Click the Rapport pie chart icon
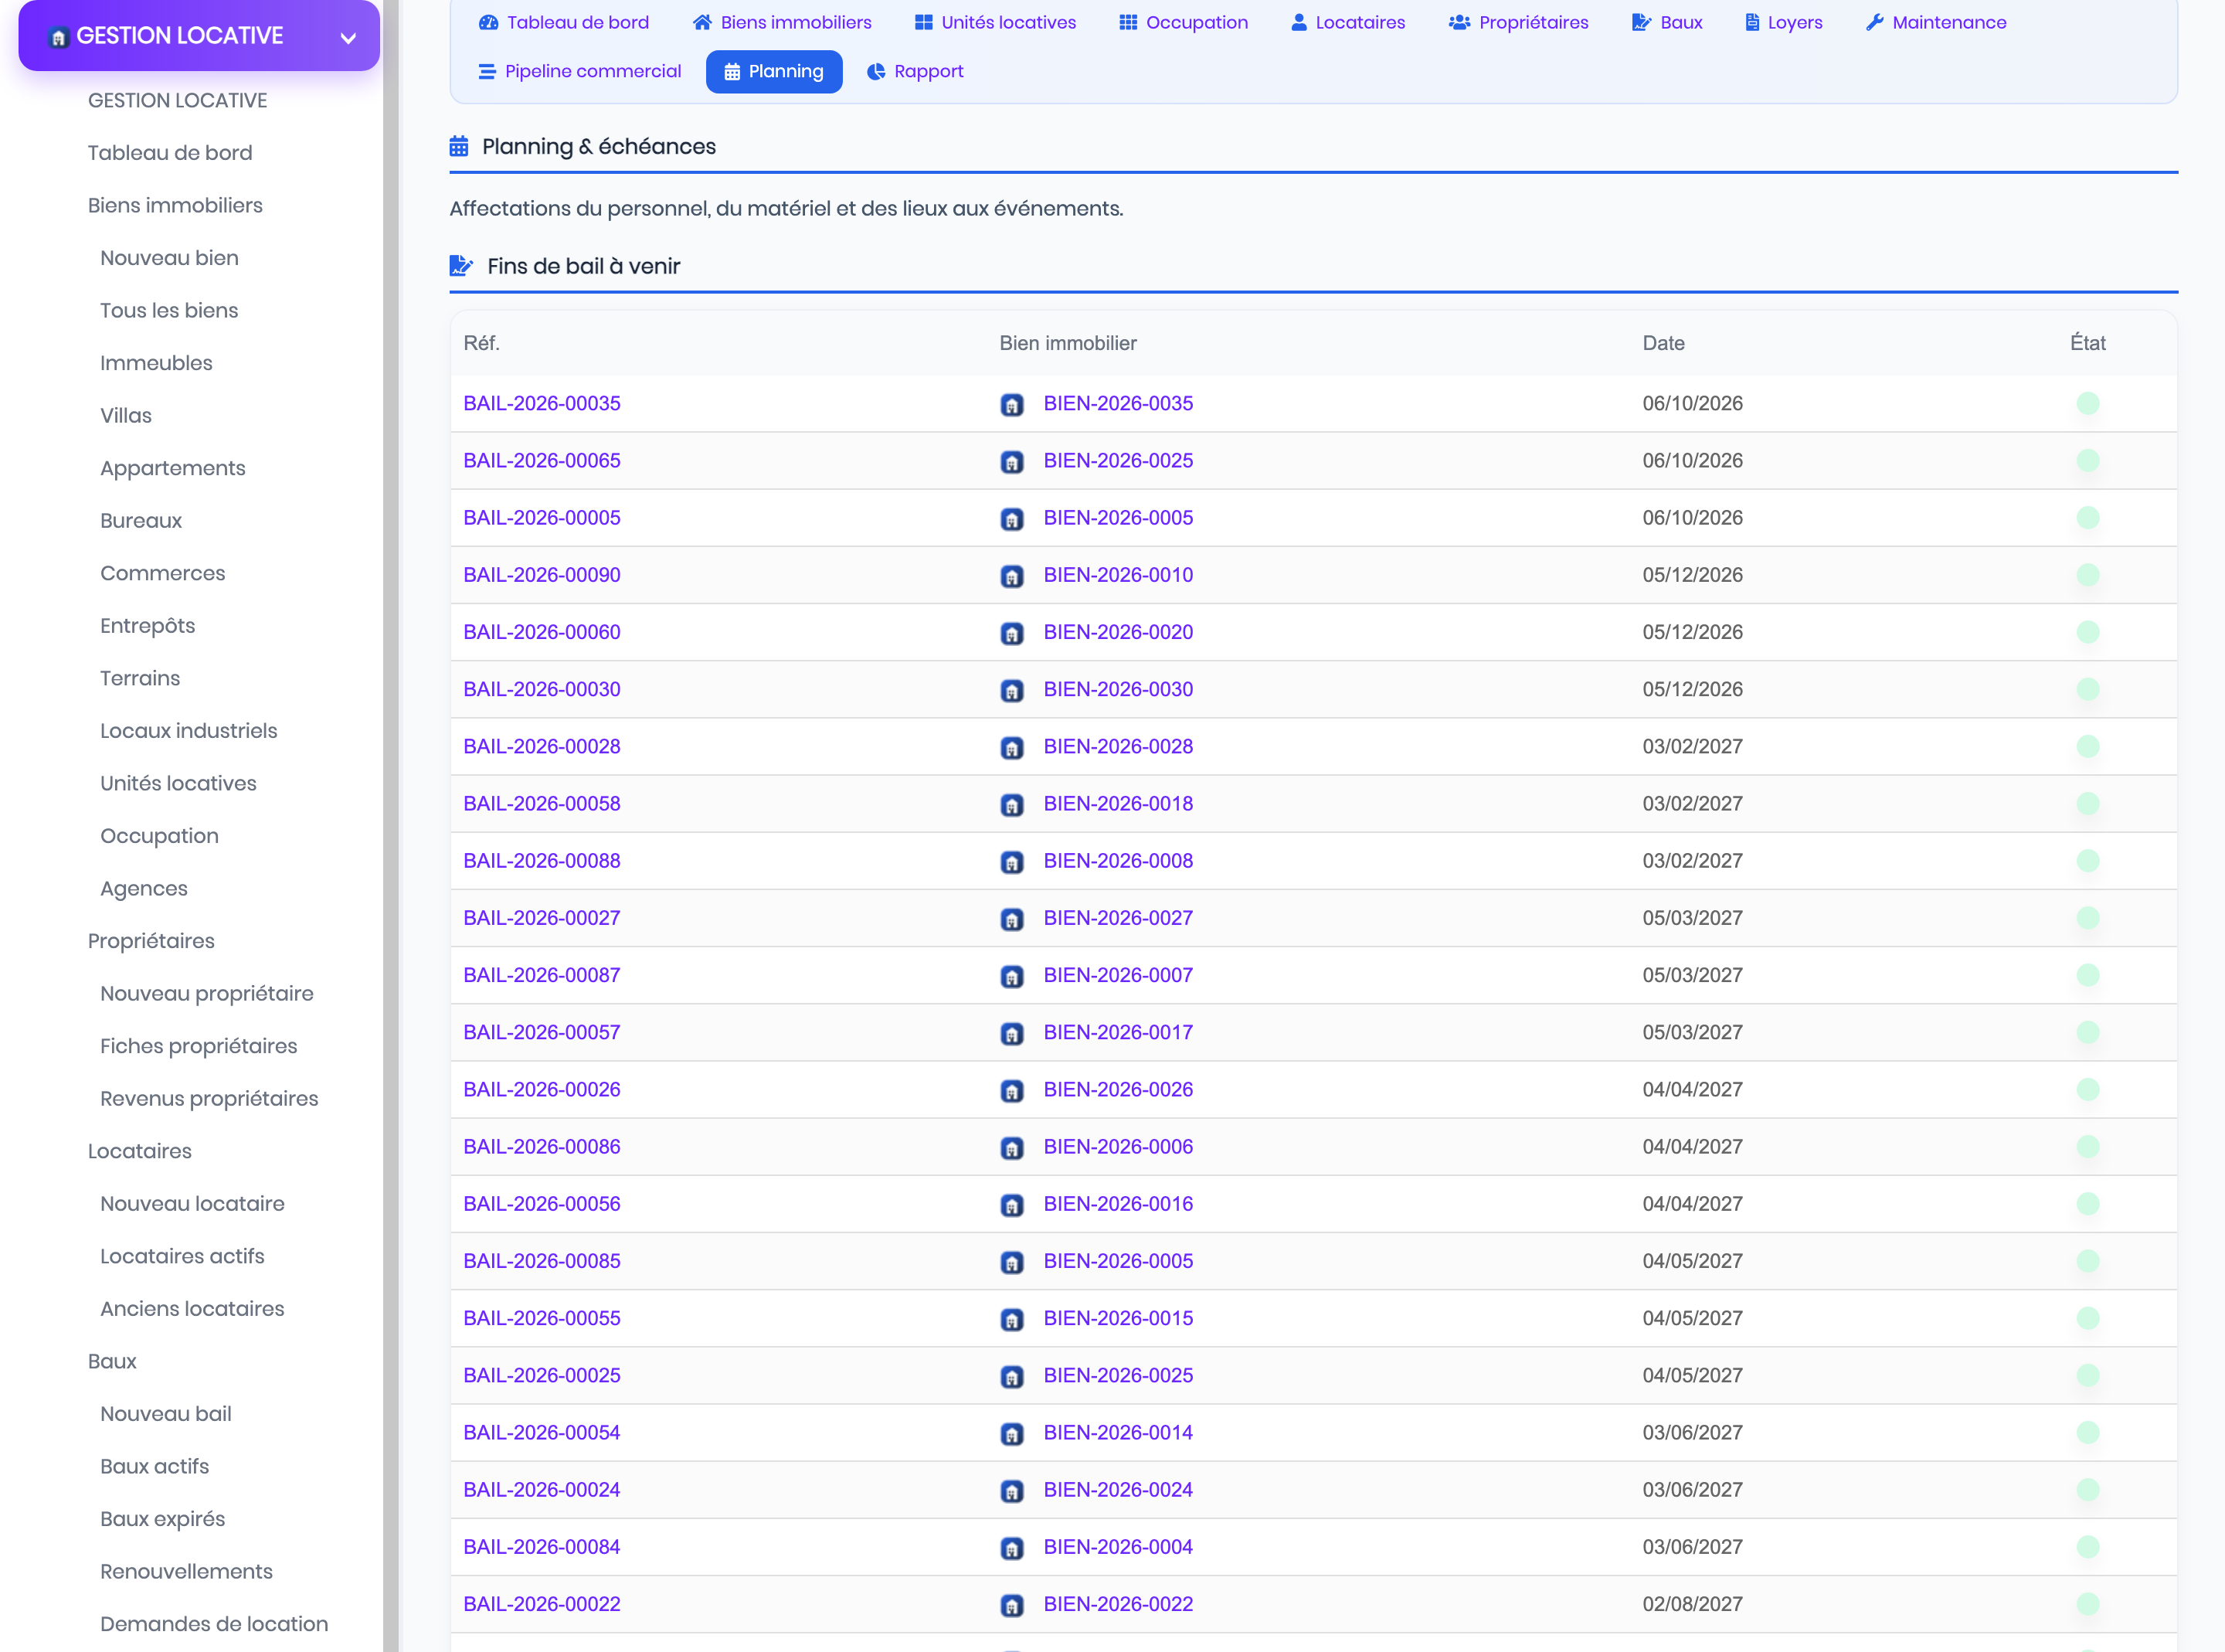The image size is (2225, 1652). [x=875, y=71]
